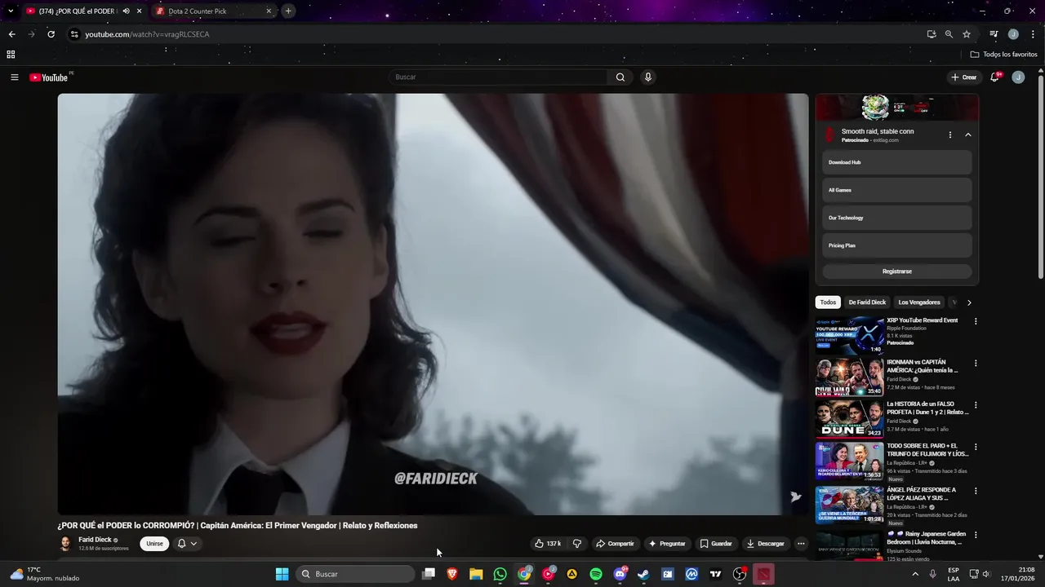Click the Windows taskbar search box
This screenshot has width=1045, height=587.
tap(355, 574)
